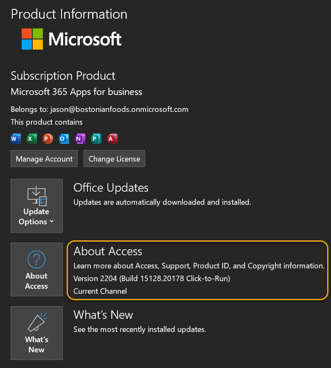Click 'See the most recently installed updates' text
Screen dimensions: 331x368
[140, 329]
